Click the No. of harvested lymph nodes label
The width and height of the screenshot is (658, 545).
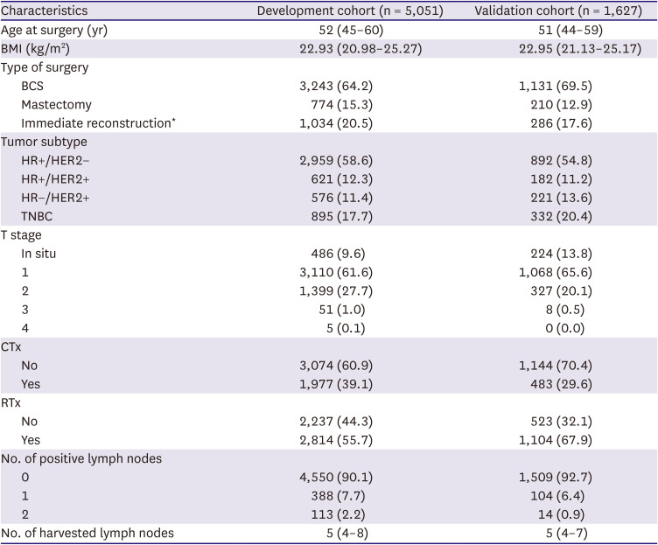87,533
